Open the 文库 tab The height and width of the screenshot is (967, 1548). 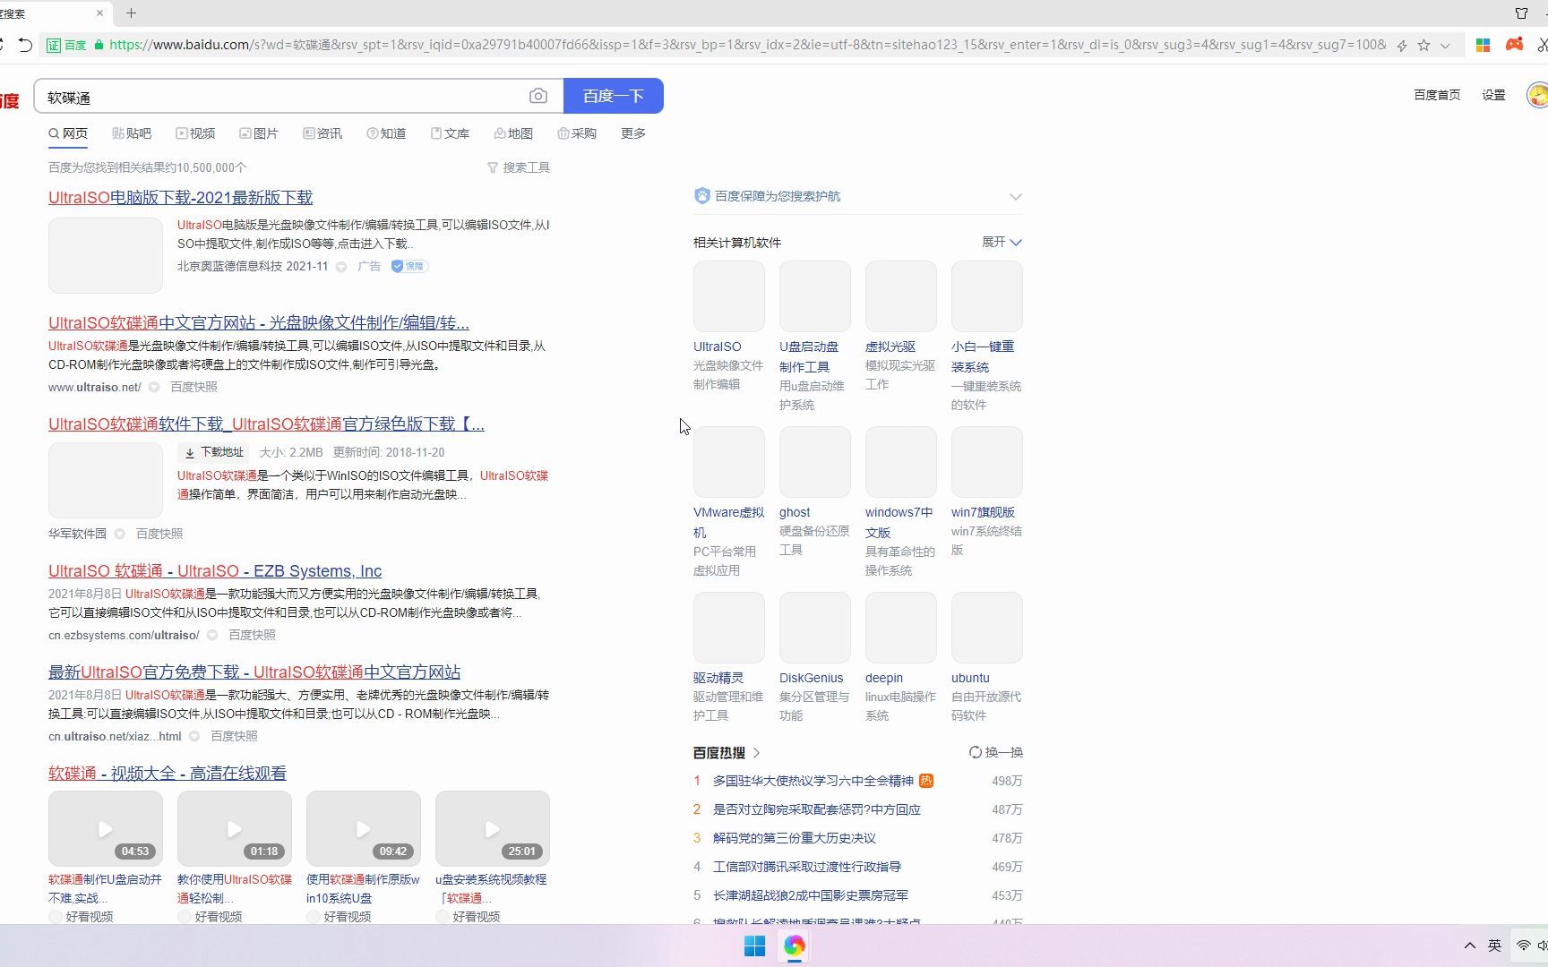point(450,133)
